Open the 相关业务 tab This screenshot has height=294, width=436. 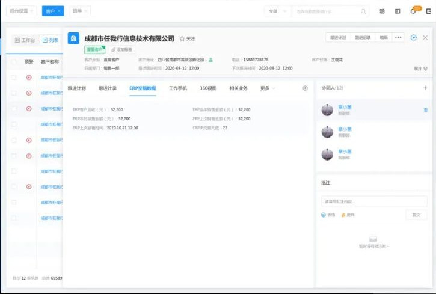[238, 88]
